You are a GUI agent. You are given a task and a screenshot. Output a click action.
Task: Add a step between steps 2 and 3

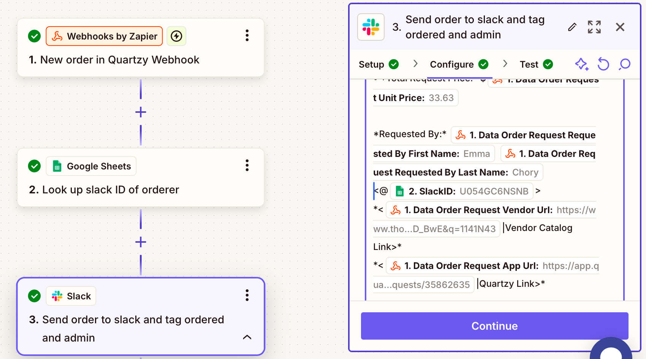coord(141,242)
